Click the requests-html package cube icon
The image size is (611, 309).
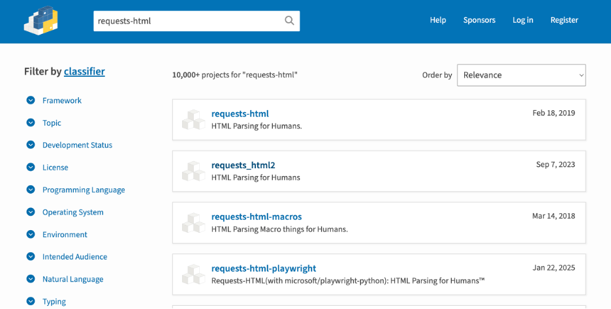click(194, 120)
